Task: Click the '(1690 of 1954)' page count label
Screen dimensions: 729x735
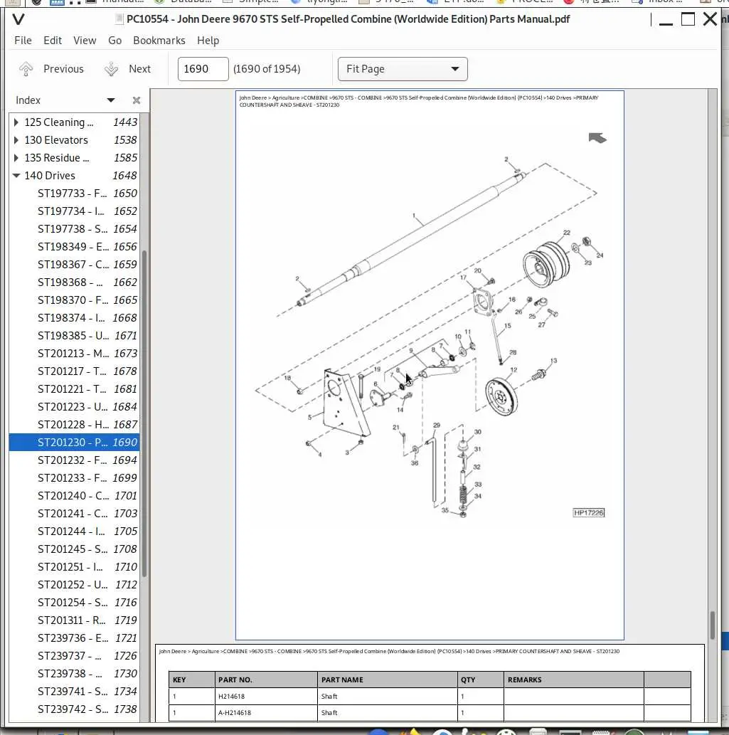Action: coord(267,69)
